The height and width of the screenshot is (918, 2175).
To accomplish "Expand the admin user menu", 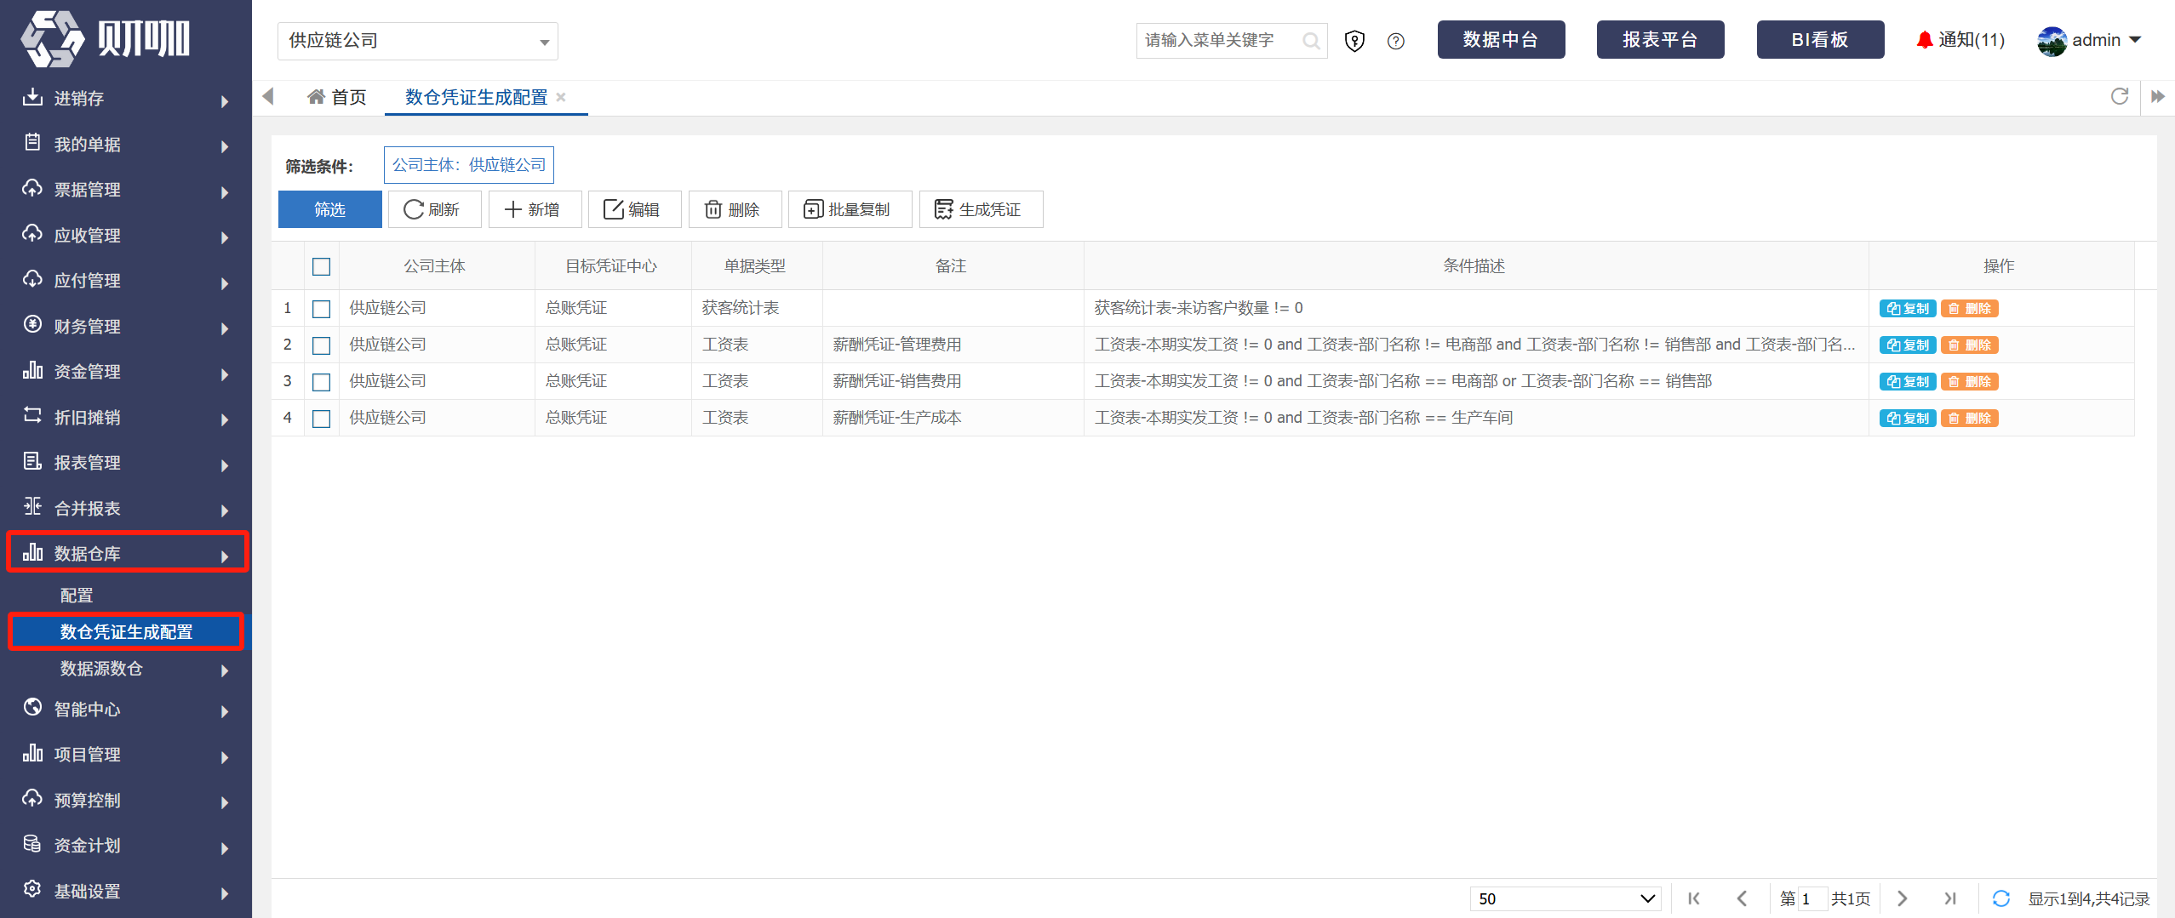I will click(x=2091, y=40).
